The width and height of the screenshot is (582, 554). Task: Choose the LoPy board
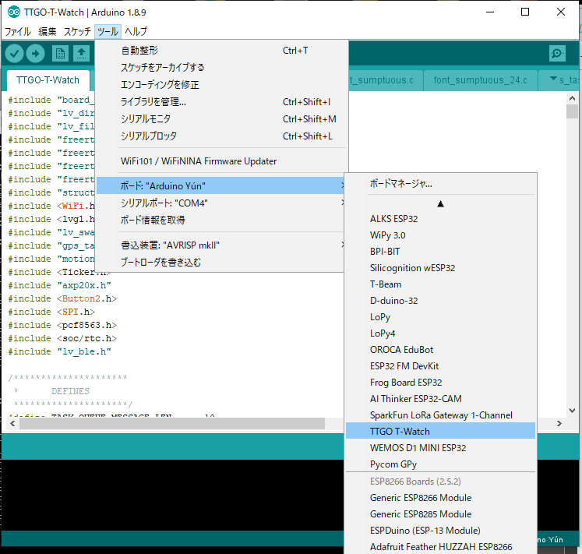(440, 316)
